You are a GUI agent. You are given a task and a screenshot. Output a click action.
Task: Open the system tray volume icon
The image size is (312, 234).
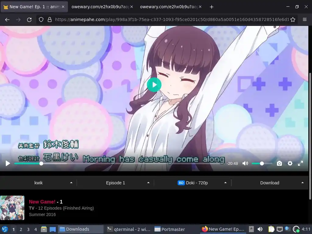260,229
